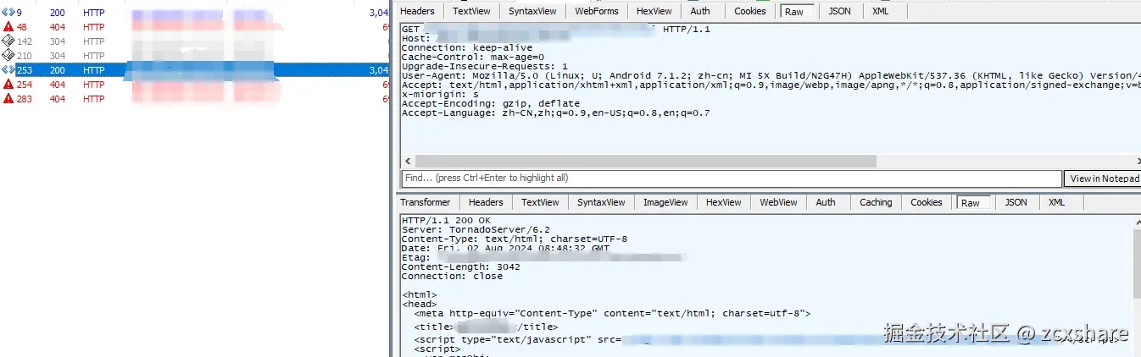Open the request TextView inspector tab

click(471, 11)
